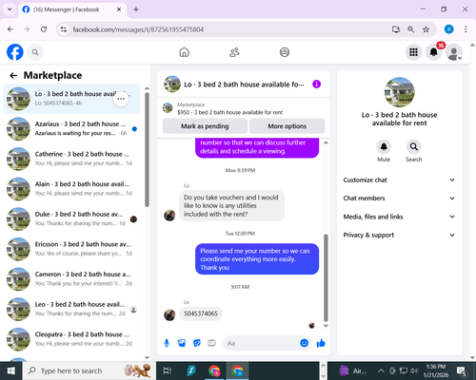Choose a GIF icon in composer

[211, 343]
